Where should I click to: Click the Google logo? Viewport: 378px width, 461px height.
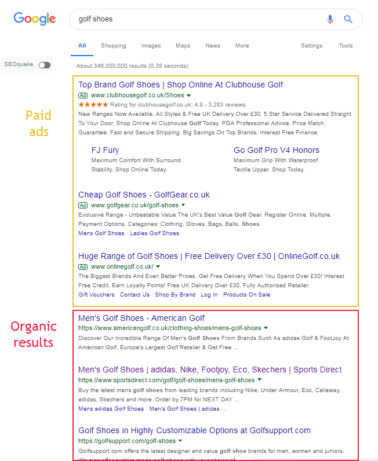pyautogui.click(x=35, y=19)
